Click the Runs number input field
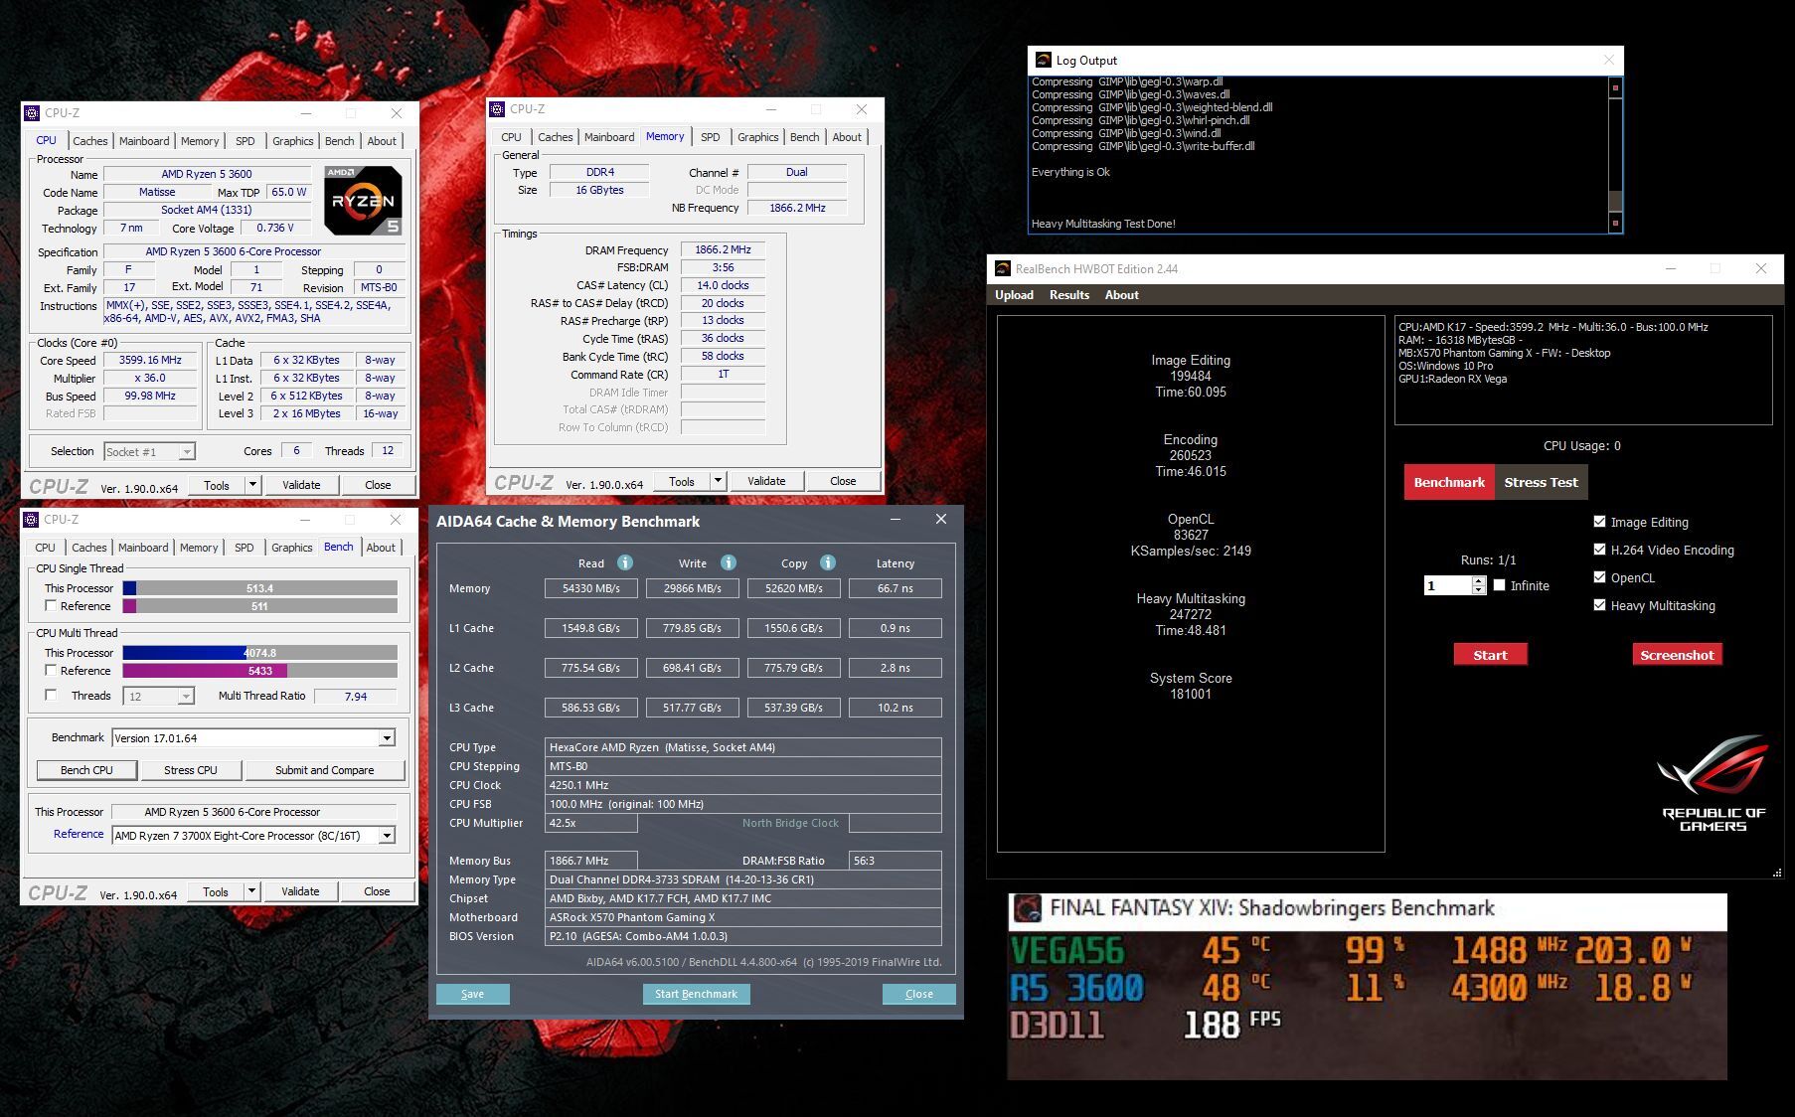This screenshot has width=1795, height=1117. [1448, 585]
